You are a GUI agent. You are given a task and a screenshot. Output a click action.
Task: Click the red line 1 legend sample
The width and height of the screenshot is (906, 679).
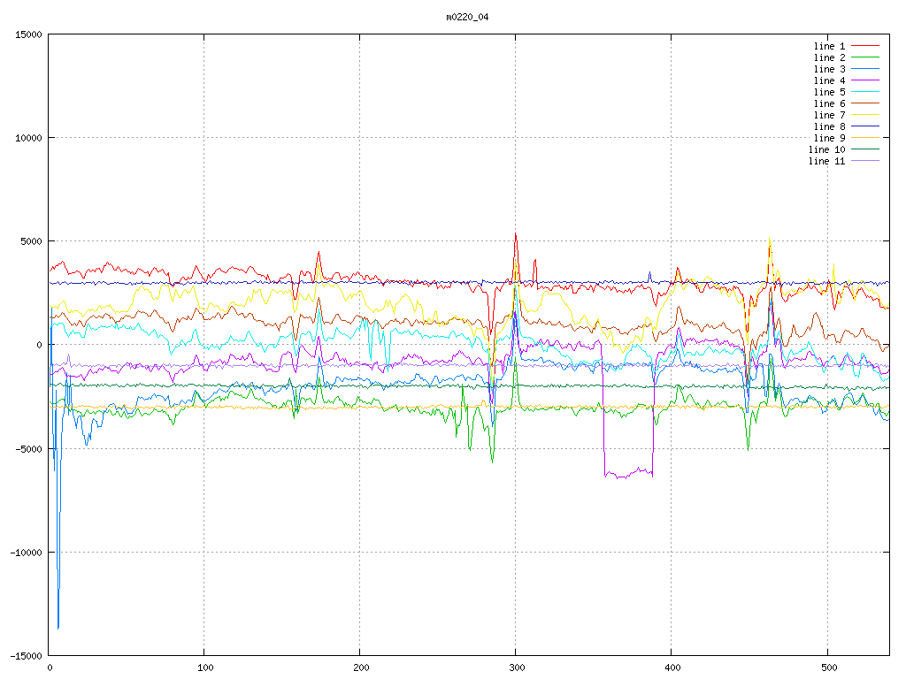865,46
